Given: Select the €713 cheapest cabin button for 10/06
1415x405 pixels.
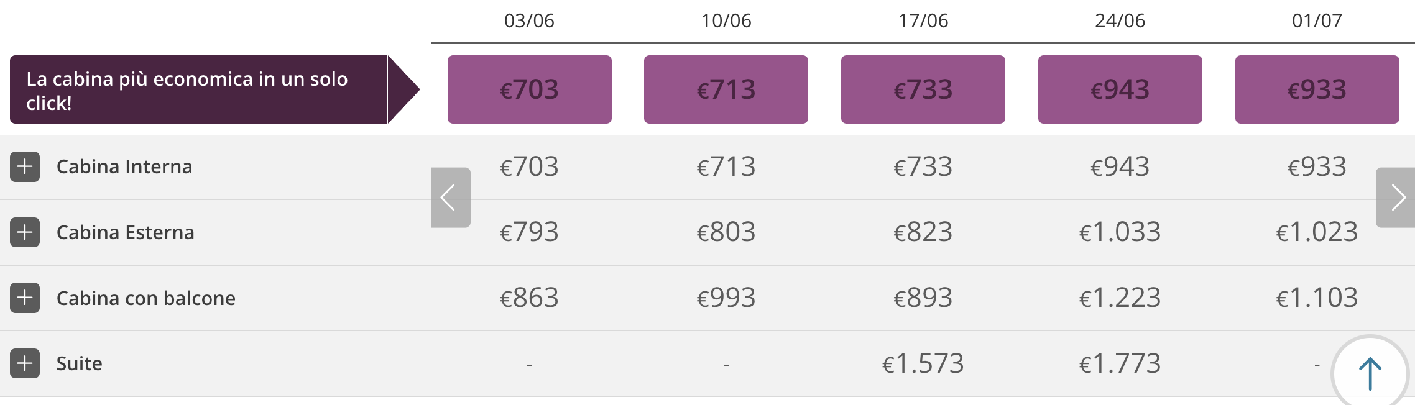Looking at the screenshot, I should pyautogui.click(x=726, y=89).
